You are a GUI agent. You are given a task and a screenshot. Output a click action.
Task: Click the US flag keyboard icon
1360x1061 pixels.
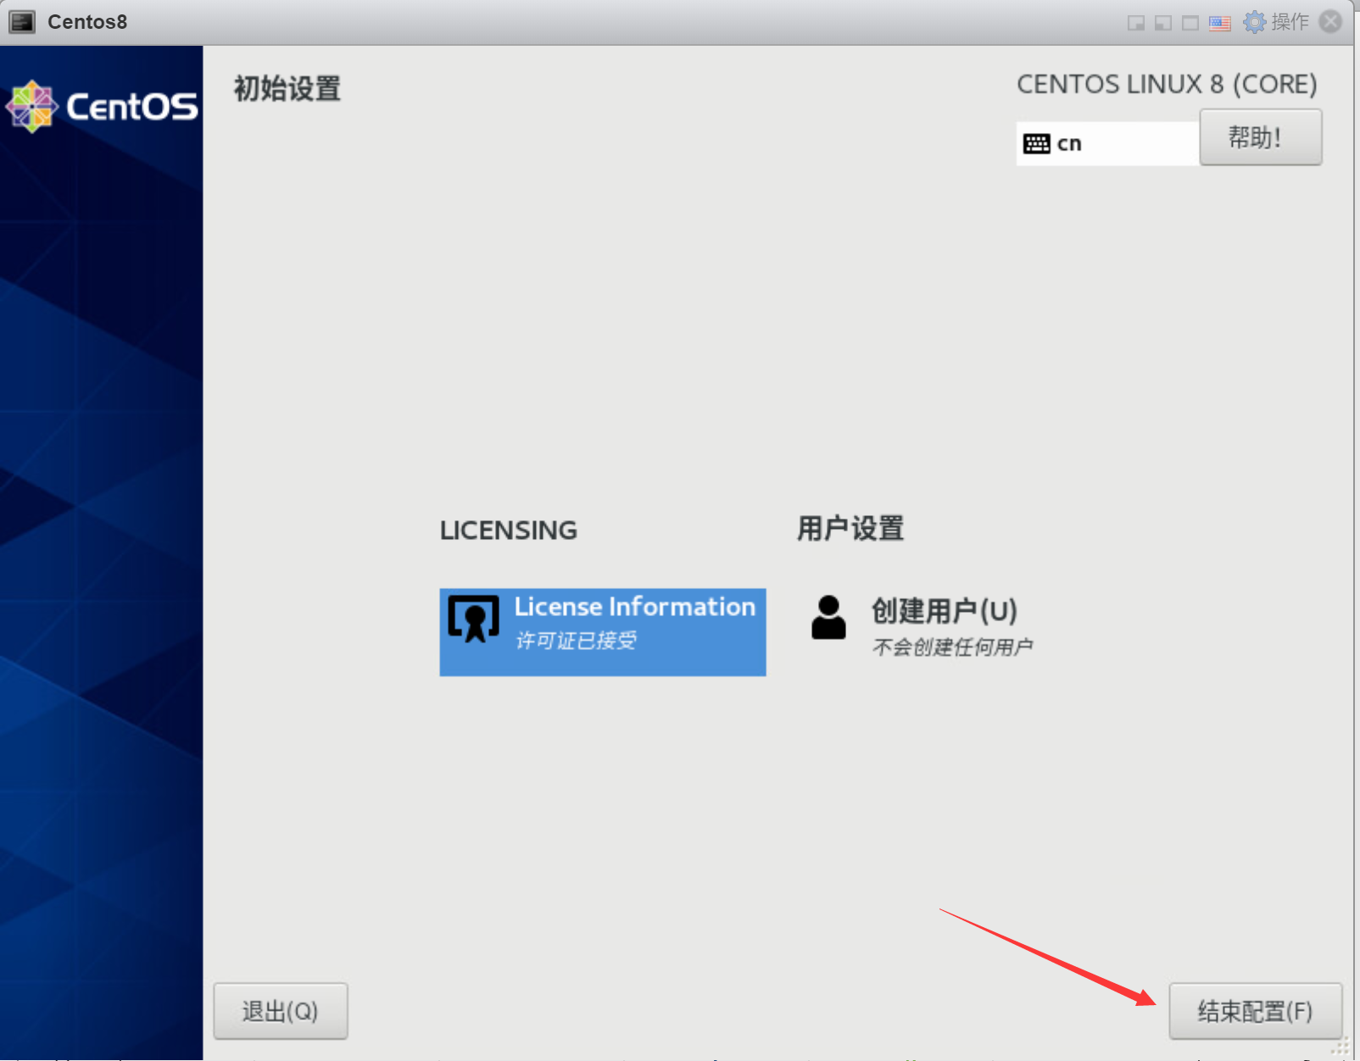tap(1219, 23)
